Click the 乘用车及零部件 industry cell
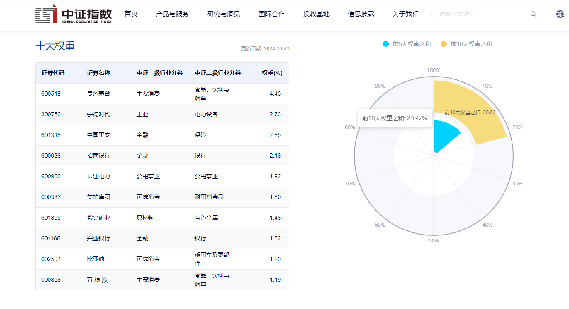569x309 pixels. [212, 259]
